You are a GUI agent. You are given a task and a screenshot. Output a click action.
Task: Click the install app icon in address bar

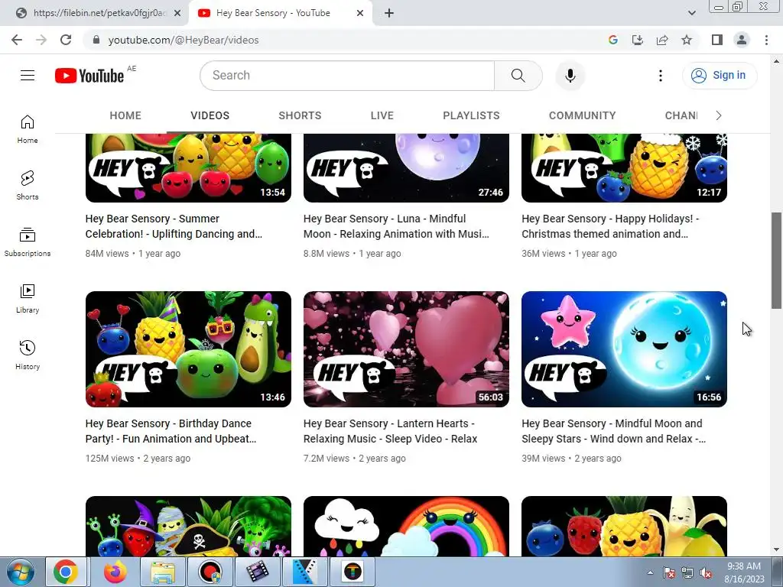638,40
